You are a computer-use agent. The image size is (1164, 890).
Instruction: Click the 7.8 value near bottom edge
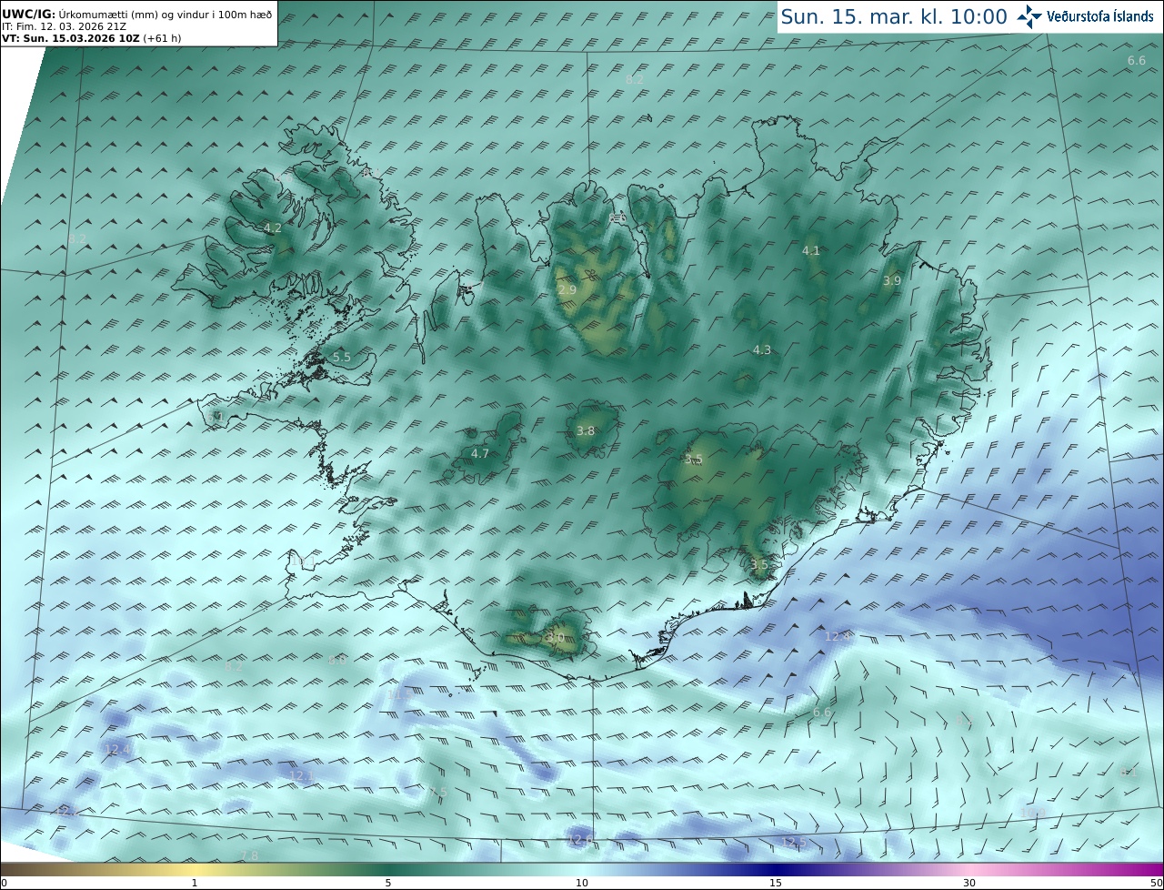[x=248, y=855]
